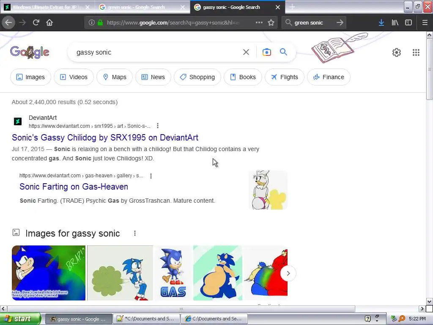The width and height of the screenshot is (433, 325).
Task: Open the teal striped Sonic image thumbnail
Action: (x=218, y=273)
